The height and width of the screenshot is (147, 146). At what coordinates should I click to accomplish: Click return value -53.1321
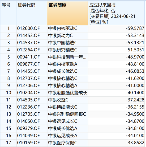pos(135,43)
